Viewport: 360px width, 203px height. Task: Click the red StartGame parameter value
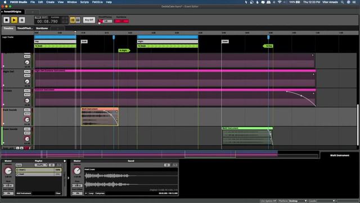pos(121,21)
